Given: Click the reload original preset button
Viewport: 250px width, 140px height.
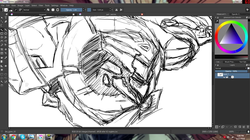Looking at the screenshot, I should click(x=58, y=10).
